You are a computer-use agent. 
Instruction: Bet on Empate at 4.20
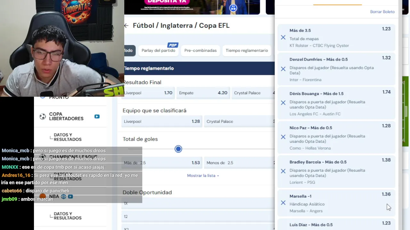click(x=203, y=93)
